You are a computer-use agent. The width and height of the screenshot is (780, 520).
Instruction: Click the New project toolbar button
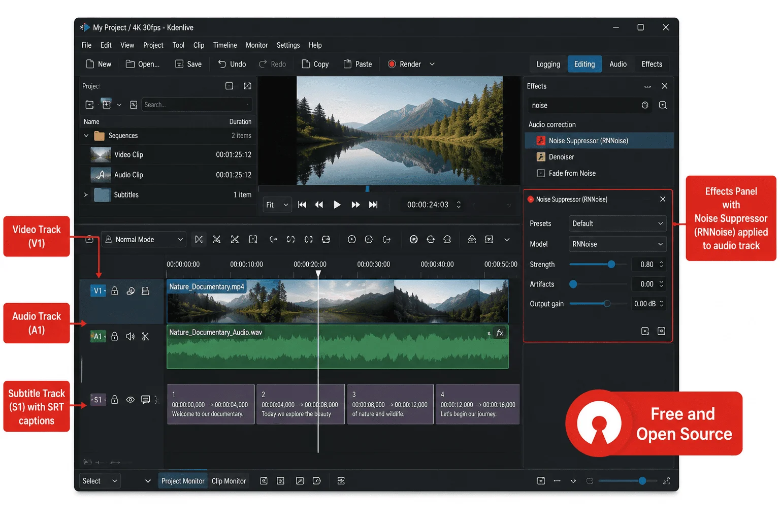[x=99, y=64]
